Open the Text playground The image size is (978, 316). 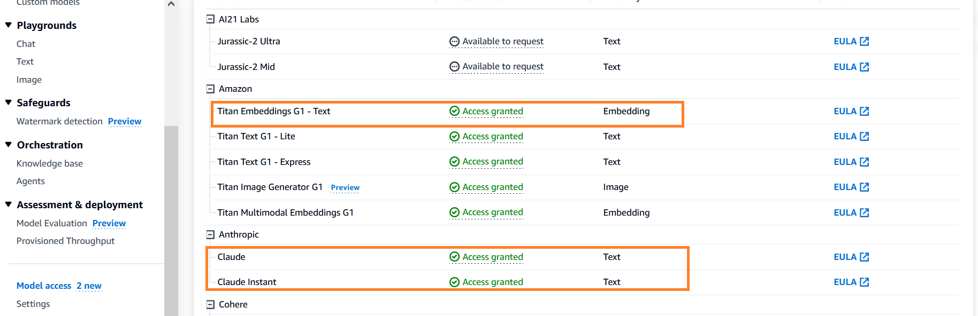tap(25, 61)
